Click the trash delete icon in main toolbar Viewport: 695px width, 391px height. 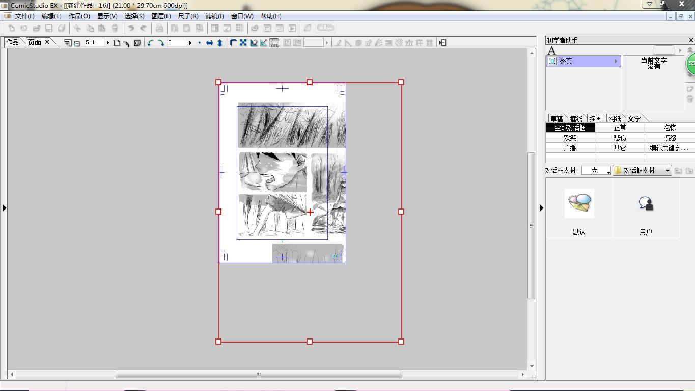tap(115, 28)
